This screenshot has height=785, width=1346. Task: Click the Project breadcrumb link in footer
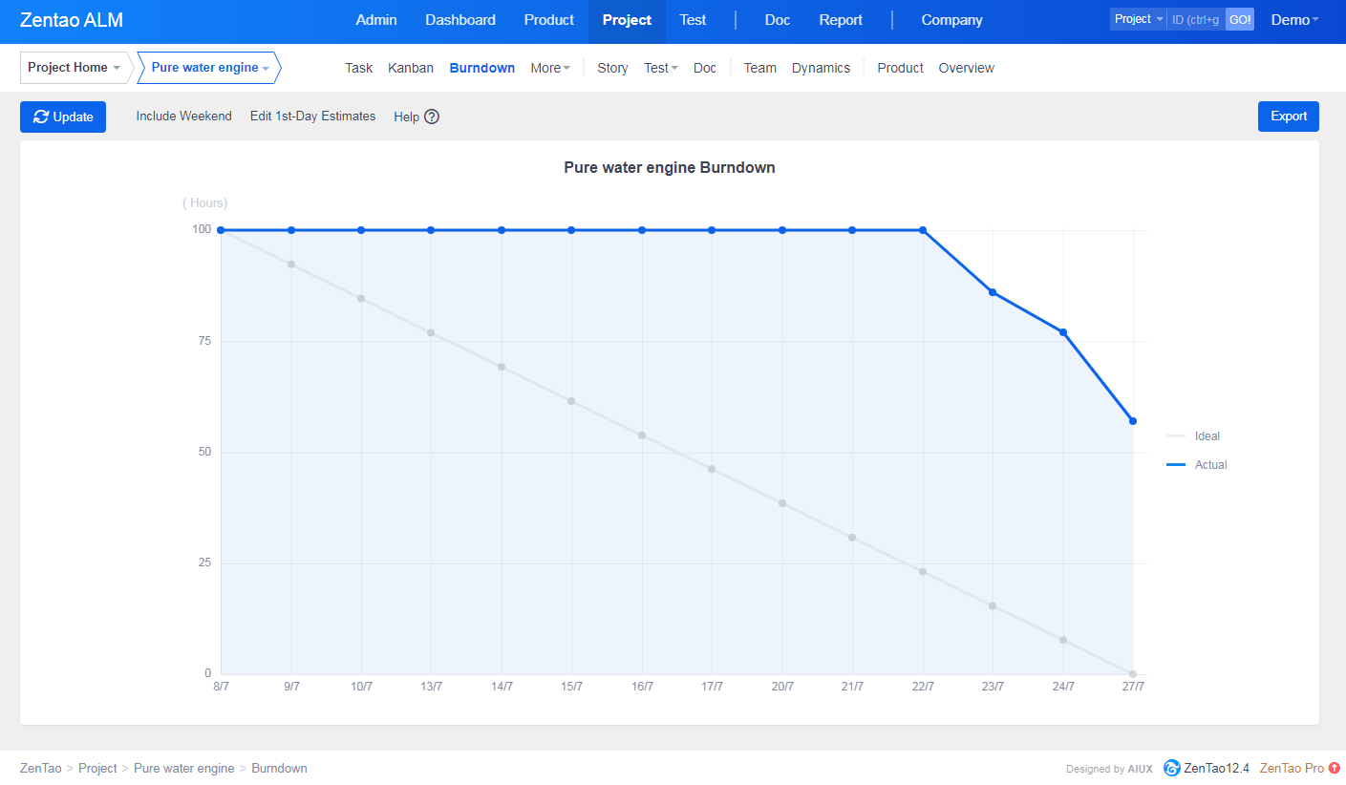click(x=97, y=768)
